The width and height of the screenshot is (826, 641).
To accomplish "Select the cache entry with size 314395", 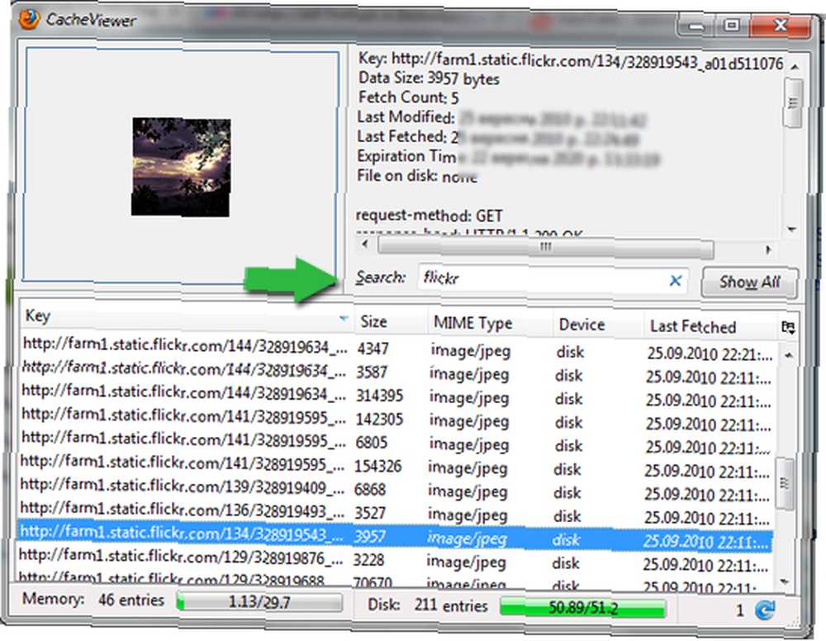I will pyautogui.click(x=396, y=397).
